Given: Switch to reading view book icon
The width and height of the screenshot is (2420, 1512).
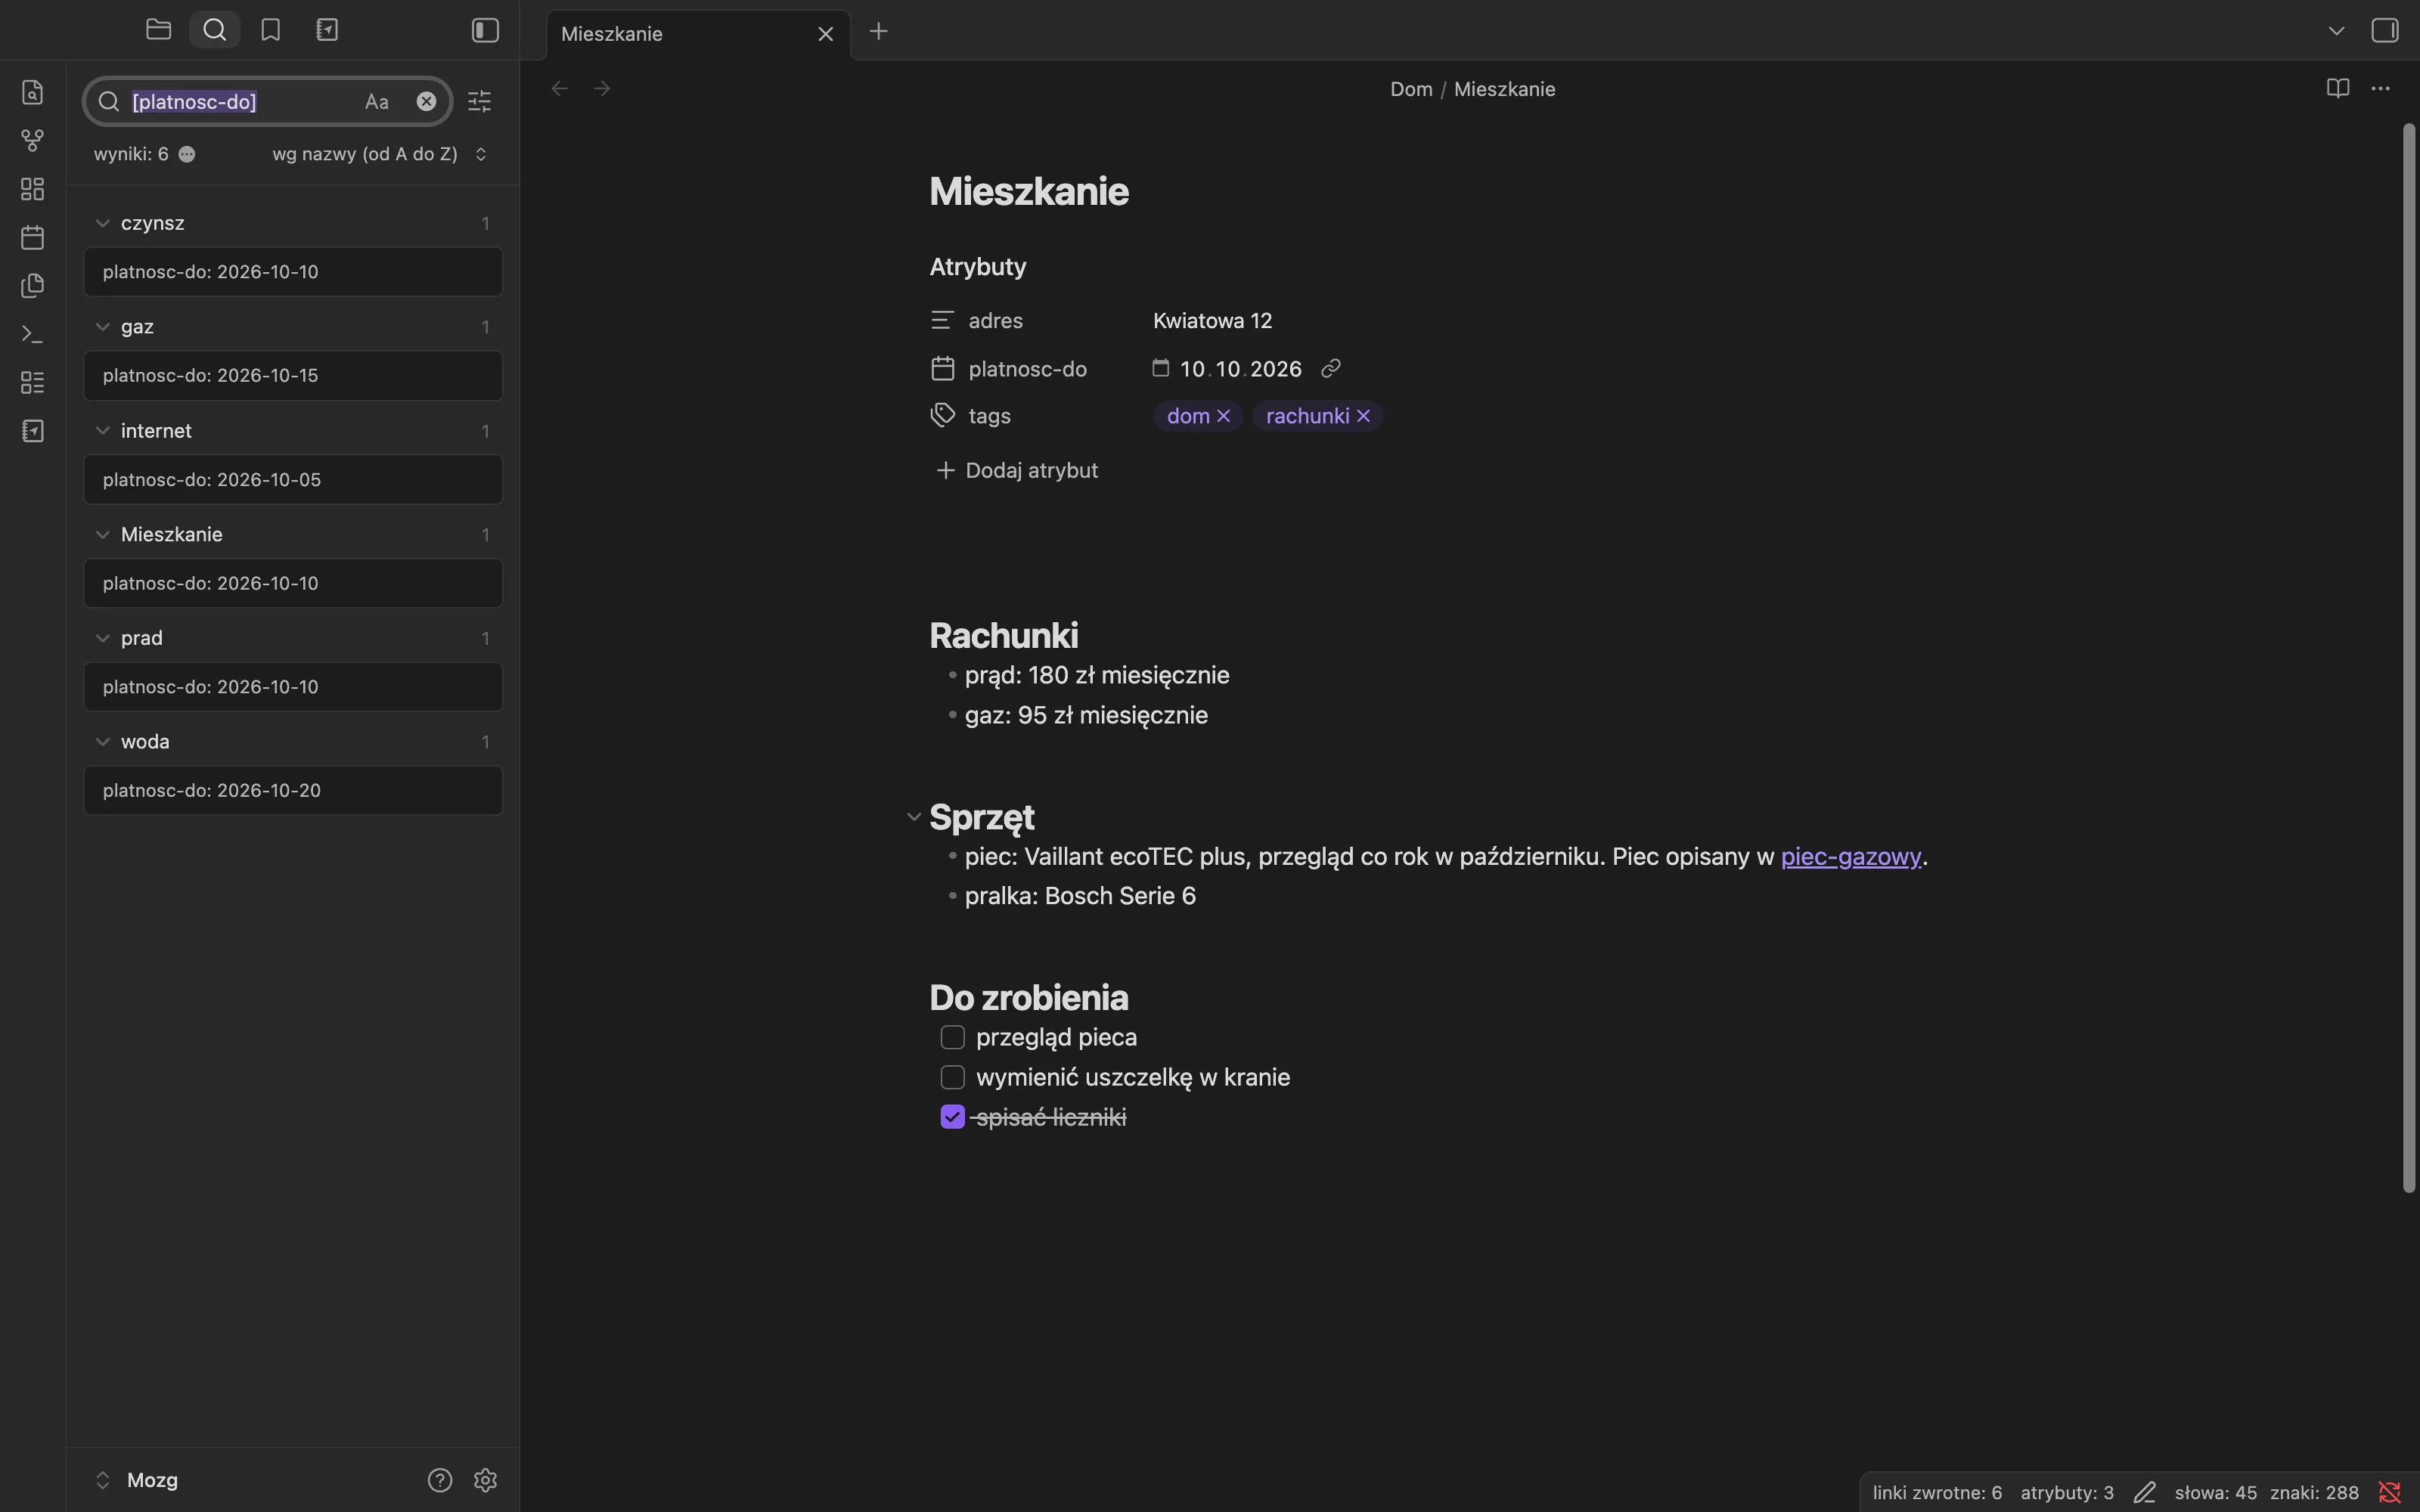Looking at the screenshot, I should click(2337, 88).
